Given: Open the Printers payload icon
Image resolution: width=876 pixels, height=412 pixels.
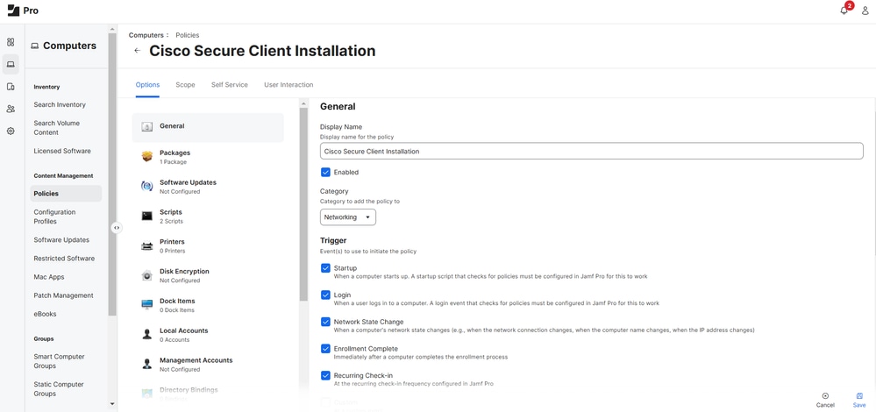Looking at the screenshot, I should [146, 245].
